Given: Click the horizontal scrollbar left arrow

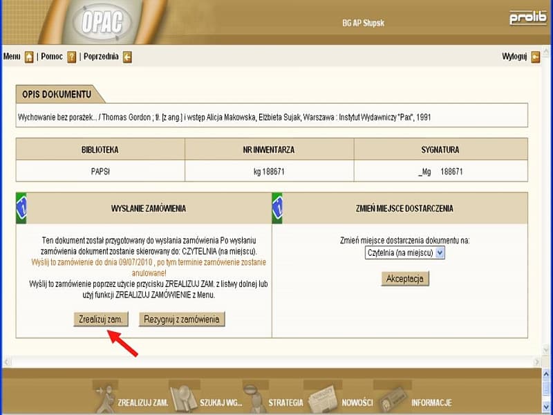Looking at the screenshot, I should (8, 362).
